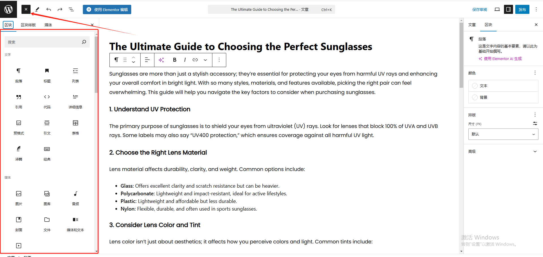Click the Undo arrow in top toolbar
This screenshot has height=257, width=543.
49,9
